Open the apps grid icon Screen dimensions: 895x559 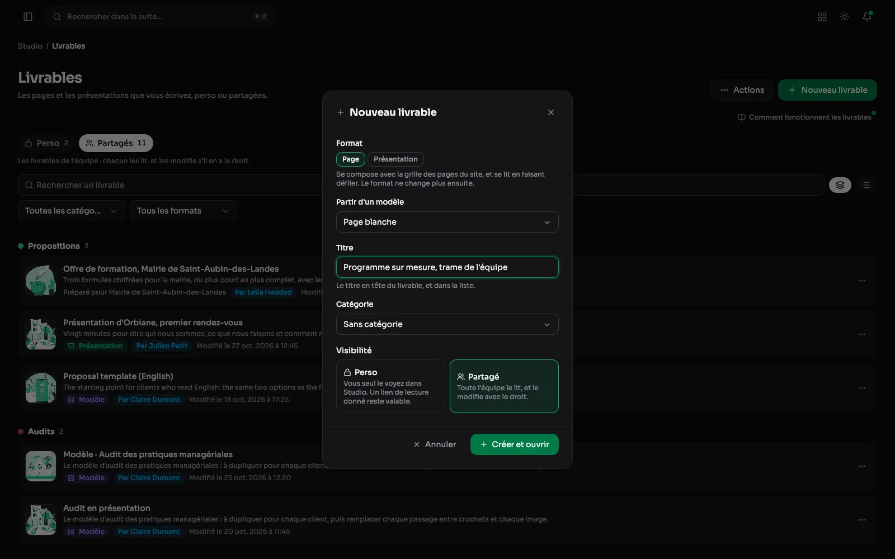click(822, 17)
